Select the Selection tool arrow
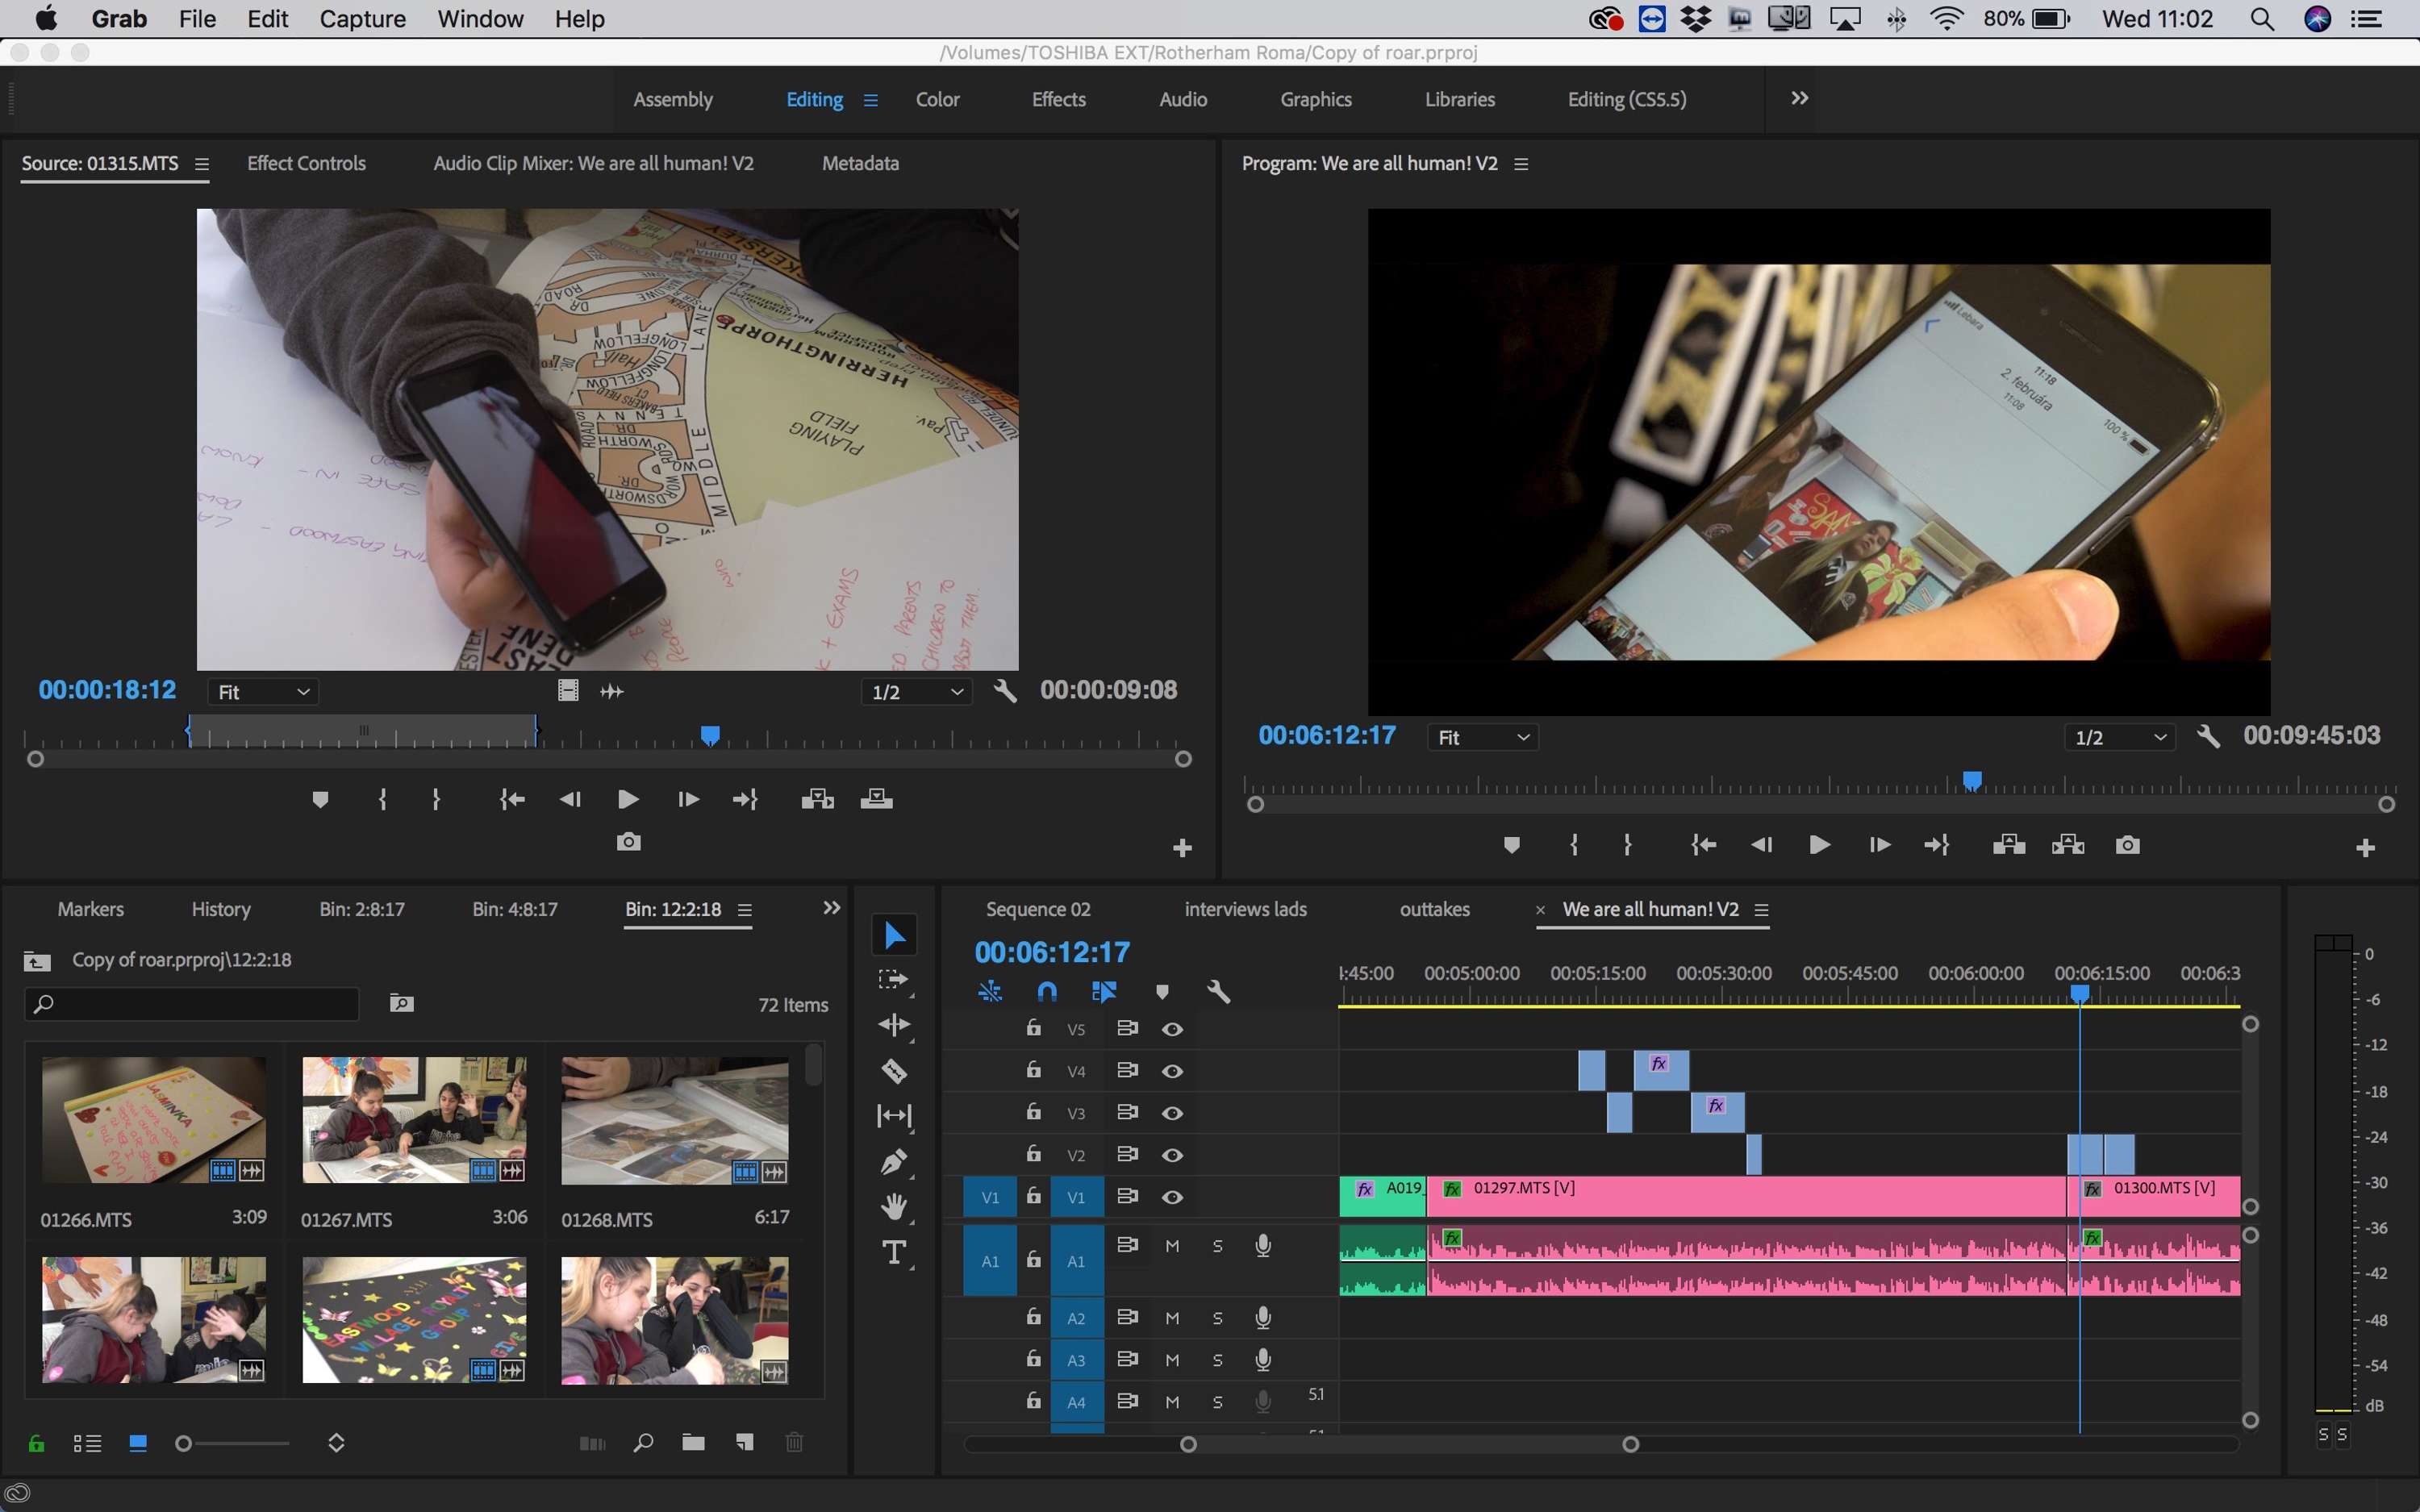This screenshot has width=2420, height=1512. tap(894, 935)
